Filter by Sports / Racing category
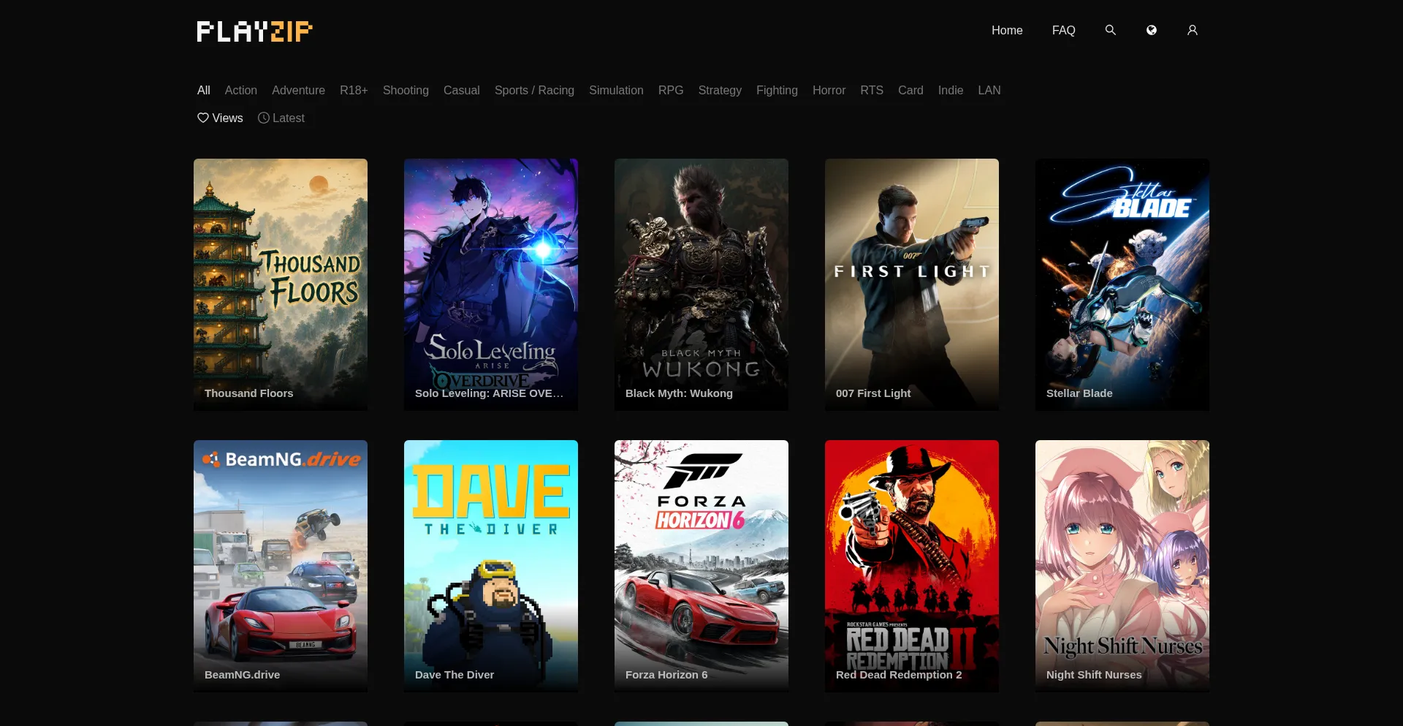This screenshot has width=1403, height=726. 534,90
